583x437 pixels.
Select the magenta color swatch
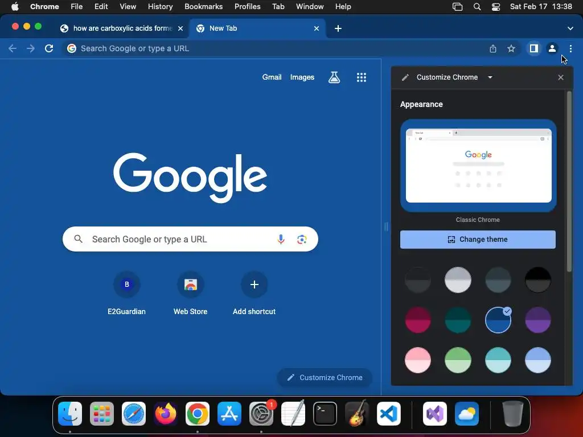pyautogui.click(x=418, y=320)
